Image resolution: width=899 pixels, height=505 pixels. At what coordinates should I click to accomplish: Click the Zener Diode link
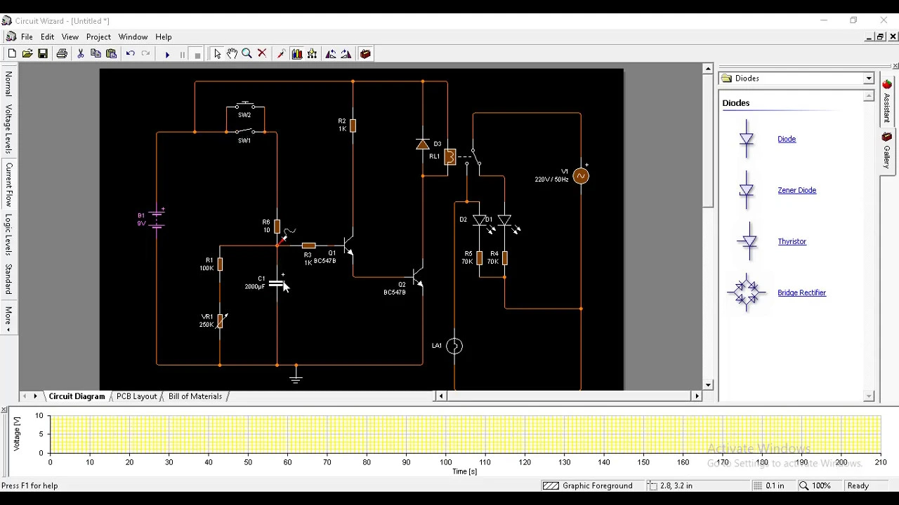coord(796,190)
